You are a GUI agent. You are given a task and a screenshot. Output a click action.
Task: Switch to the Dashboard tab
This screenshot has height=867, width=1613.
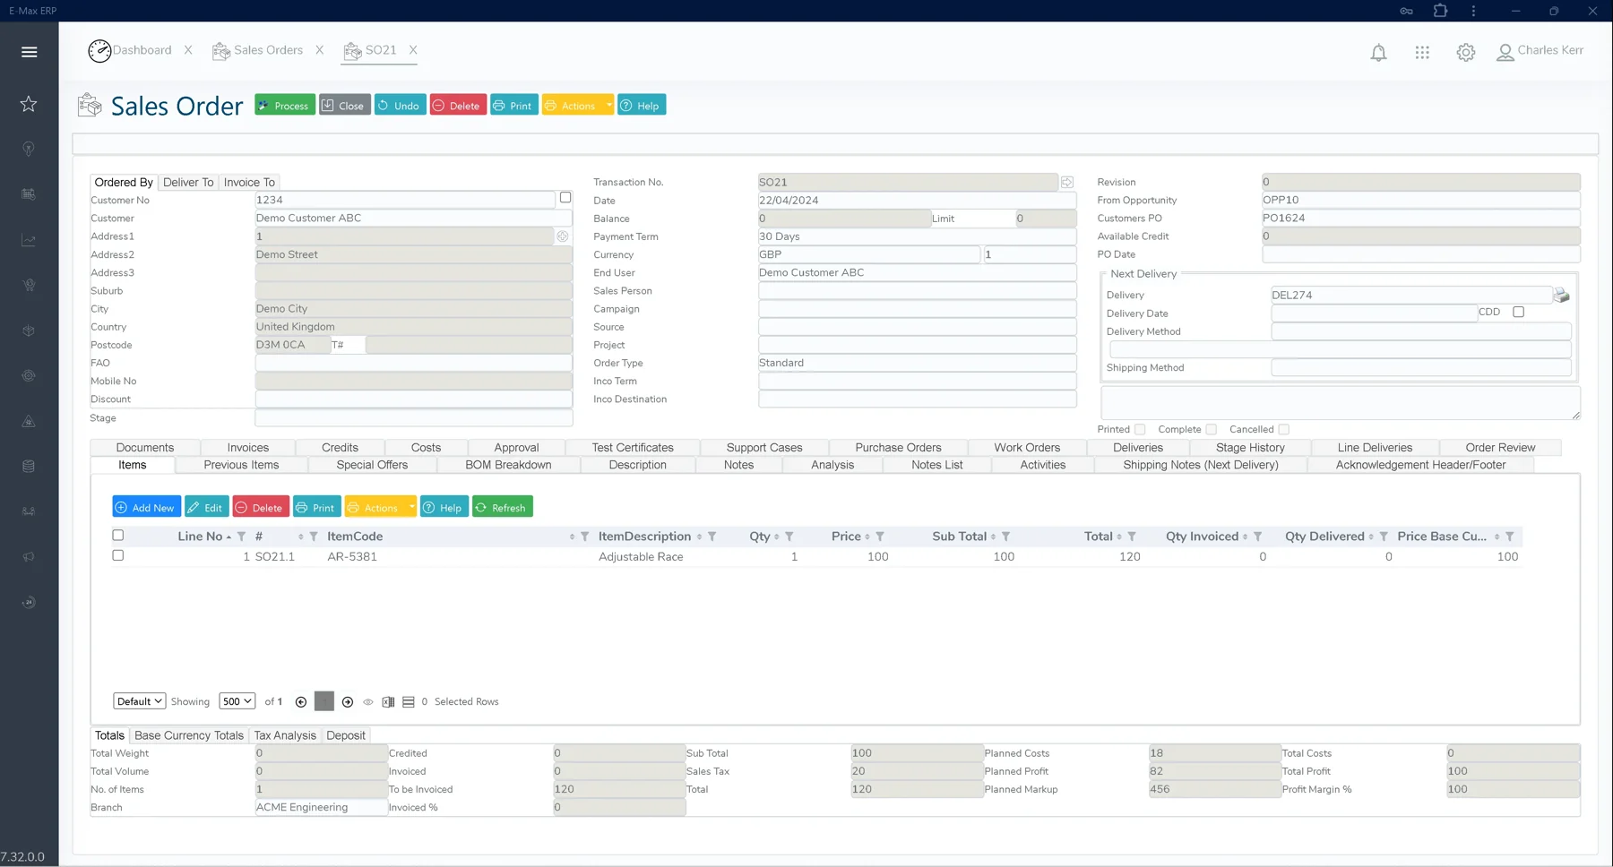130,50
